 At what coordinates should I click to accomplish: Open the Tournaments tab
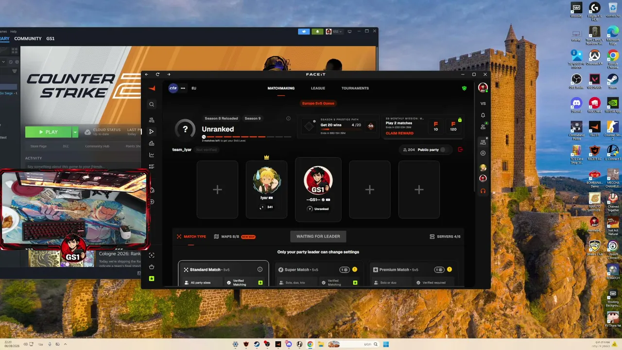point(355,88)
